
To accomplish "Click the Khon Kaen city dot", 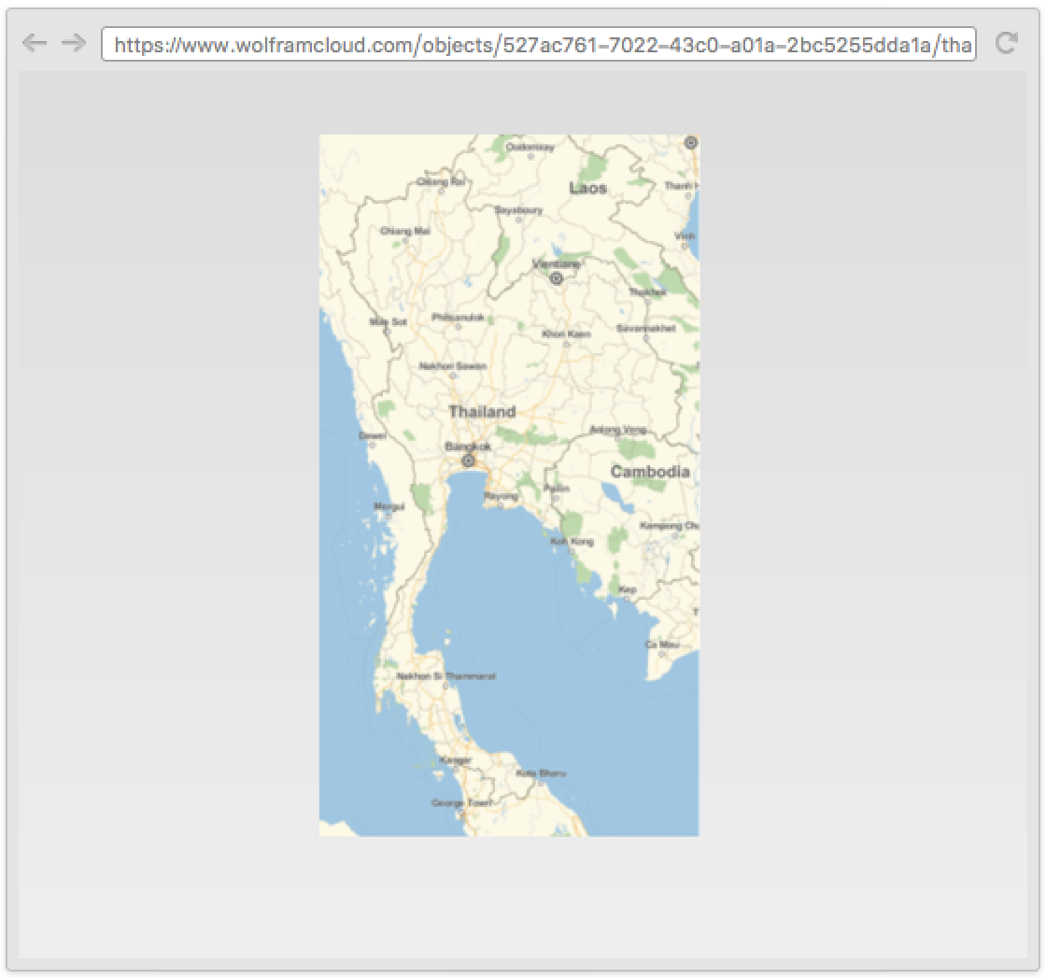I will [x=566, y=344].
